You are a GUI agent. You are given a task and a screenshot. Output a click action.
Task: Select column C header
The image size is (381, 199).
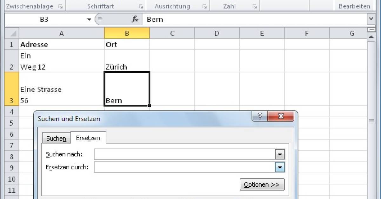(172, 33)
